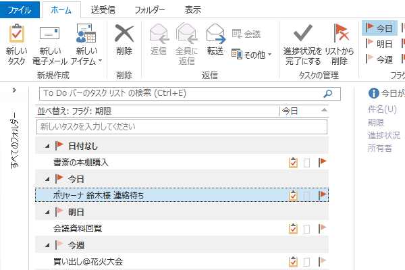This screenshot has height=270, width=405.
Task: Collapse the 日付なし group
Action: [x=47, y=146]
